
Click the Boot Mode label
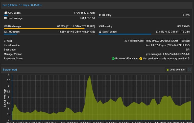pos(10,50)
